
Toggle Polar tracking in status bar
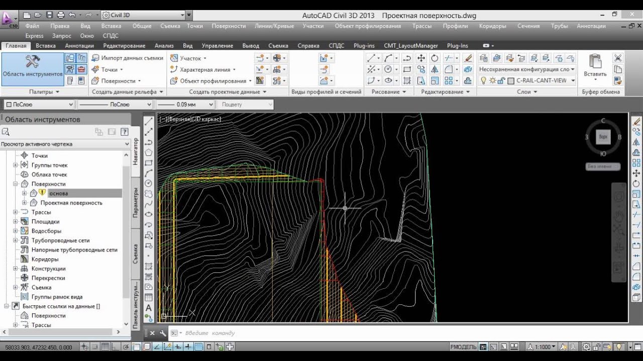click(125, 347)
